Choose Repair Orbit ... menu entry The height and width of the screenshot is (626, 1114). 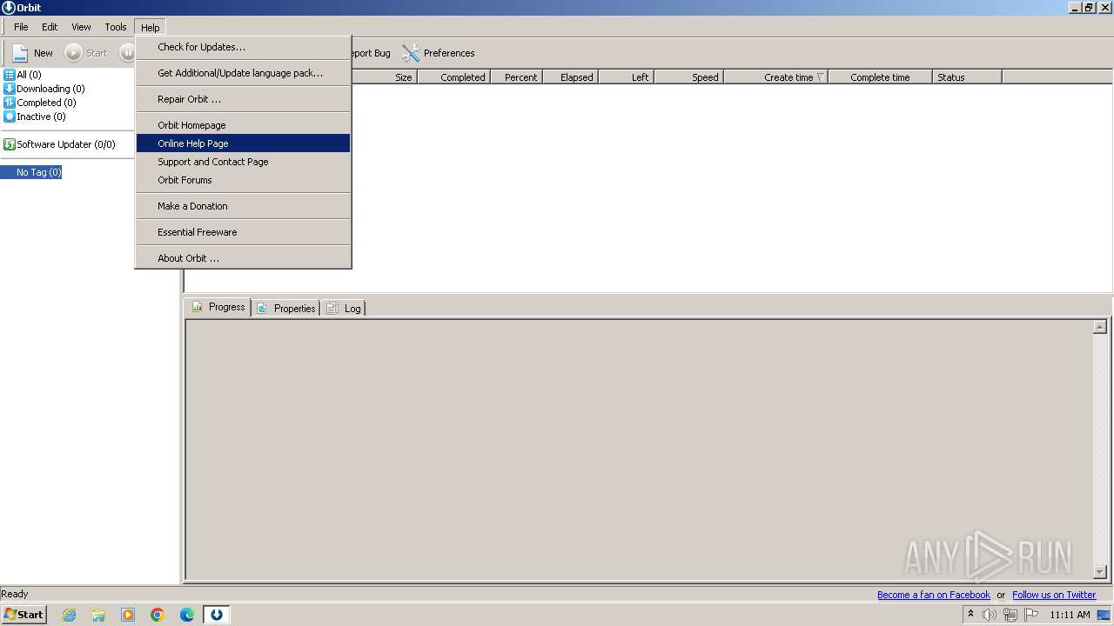coord(243,99)
